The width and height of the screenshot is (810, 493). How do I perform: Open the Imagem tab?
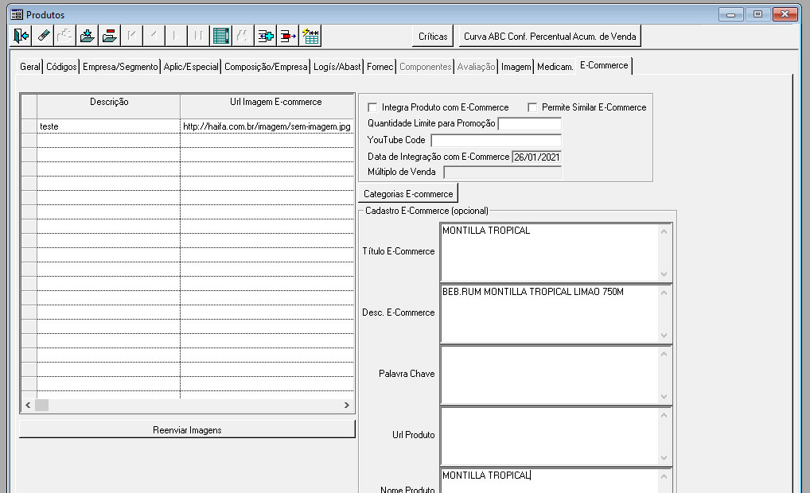516,67
